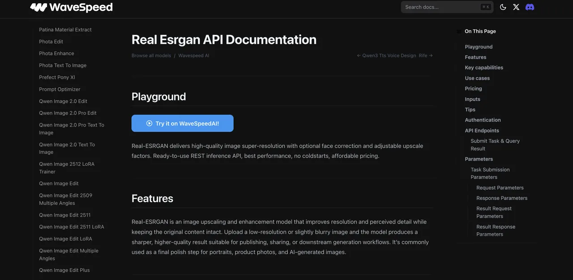Jump to API Endpoints section
The height and width of the screenshot is (280, 573).
[482, 131]
